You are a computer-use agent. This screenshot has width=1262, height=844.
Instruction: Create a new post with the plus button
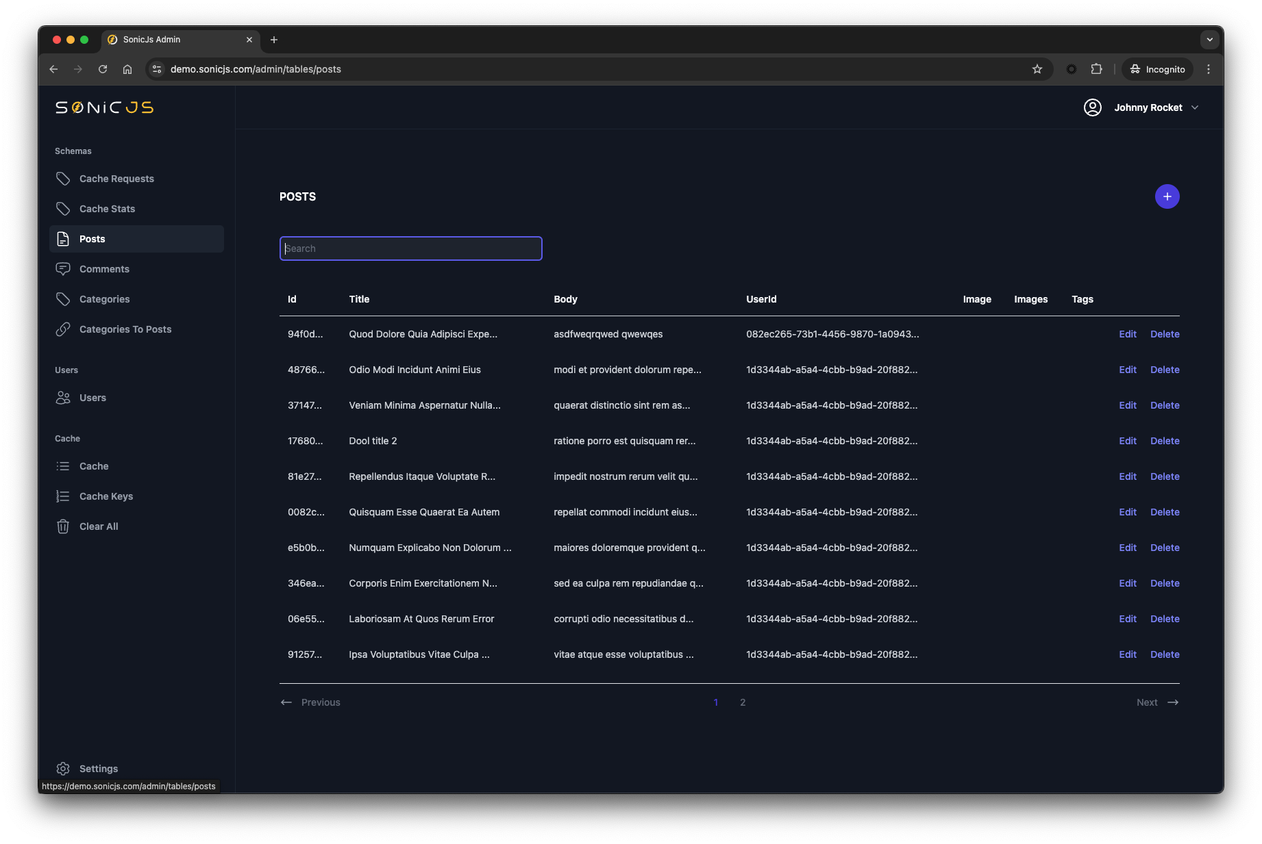click(x=1167, y=196)
